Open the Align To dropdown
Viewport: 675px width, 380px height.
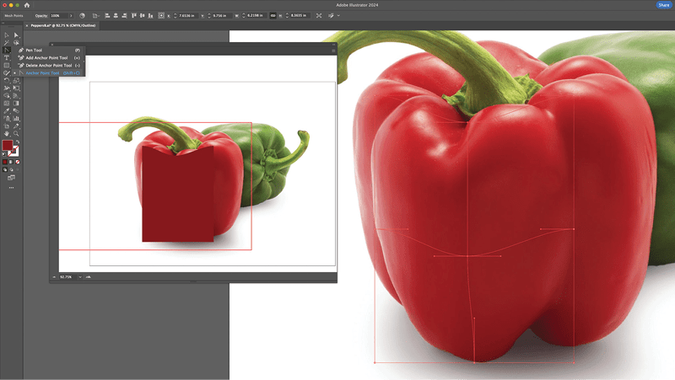coord(95,15)
